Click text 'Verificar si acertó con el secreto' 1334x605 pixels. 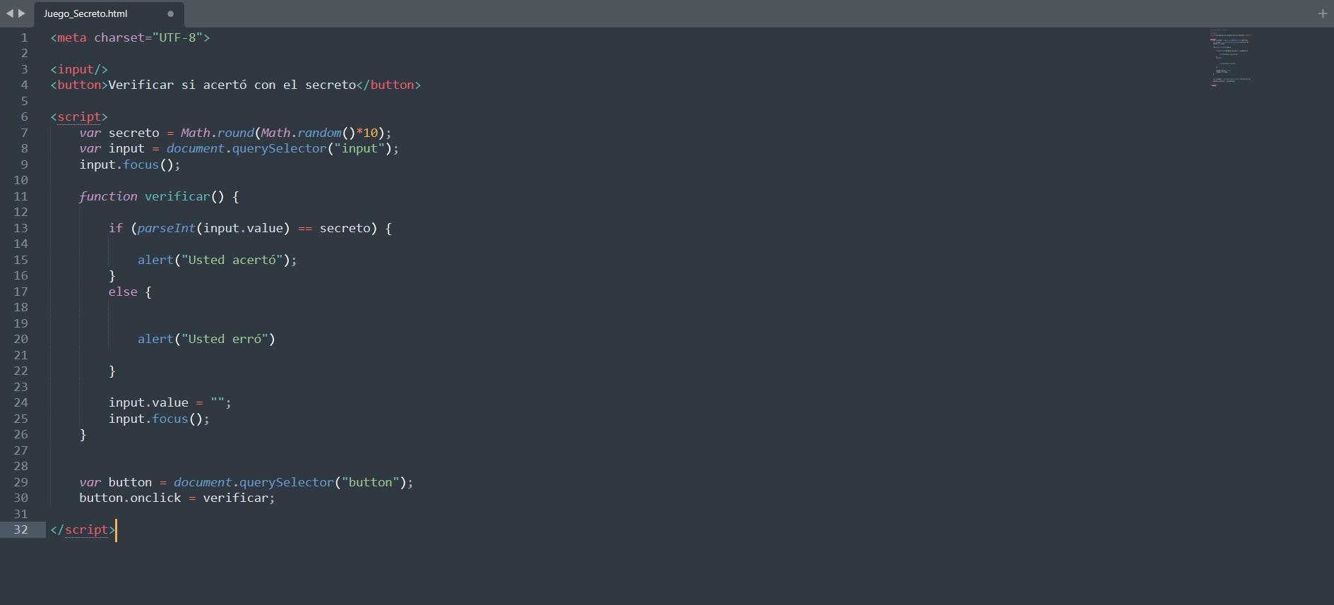tap(232, 85)
